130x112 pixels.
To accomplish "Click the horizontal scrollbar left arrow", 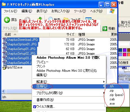I will pos(4,91).
